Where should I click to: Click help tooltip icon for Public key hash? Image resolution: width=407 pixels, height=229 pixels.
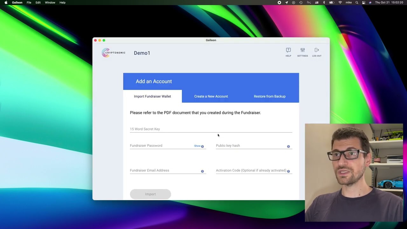288,146
